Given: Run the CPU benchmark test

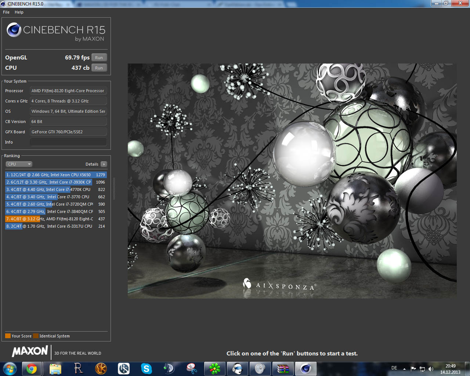Looking at the screenshot, I should 99,68.
